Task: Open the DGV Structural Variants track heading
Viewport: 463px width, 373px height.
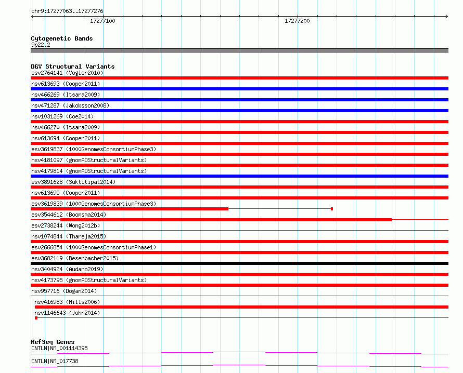Action: [73, 66]
